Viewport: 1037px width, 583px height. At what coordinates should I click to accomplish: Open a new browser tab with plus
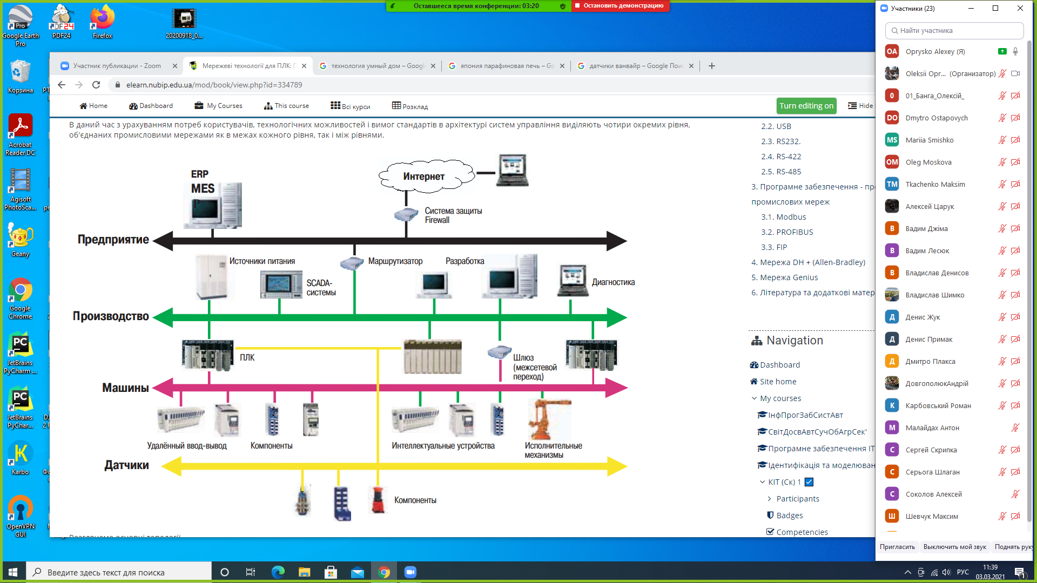(x=712, y=66)
